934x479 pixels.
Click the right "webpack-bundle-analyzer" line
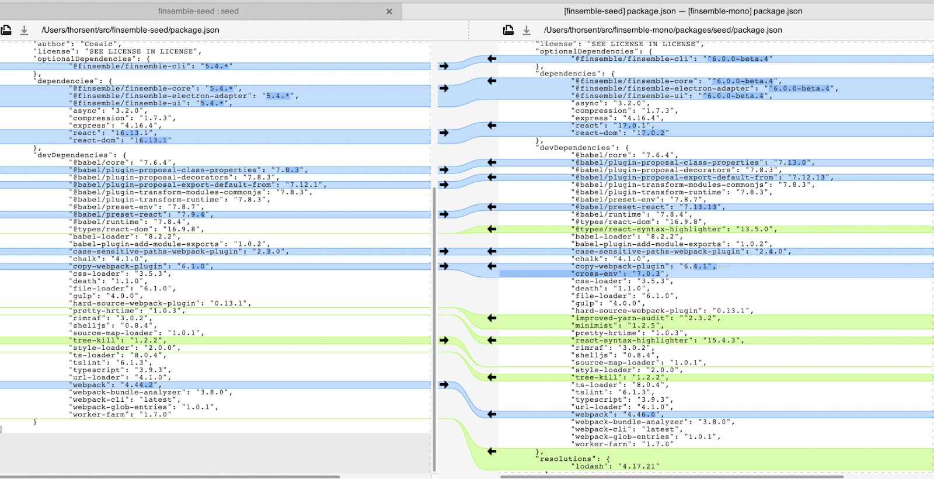653,422
